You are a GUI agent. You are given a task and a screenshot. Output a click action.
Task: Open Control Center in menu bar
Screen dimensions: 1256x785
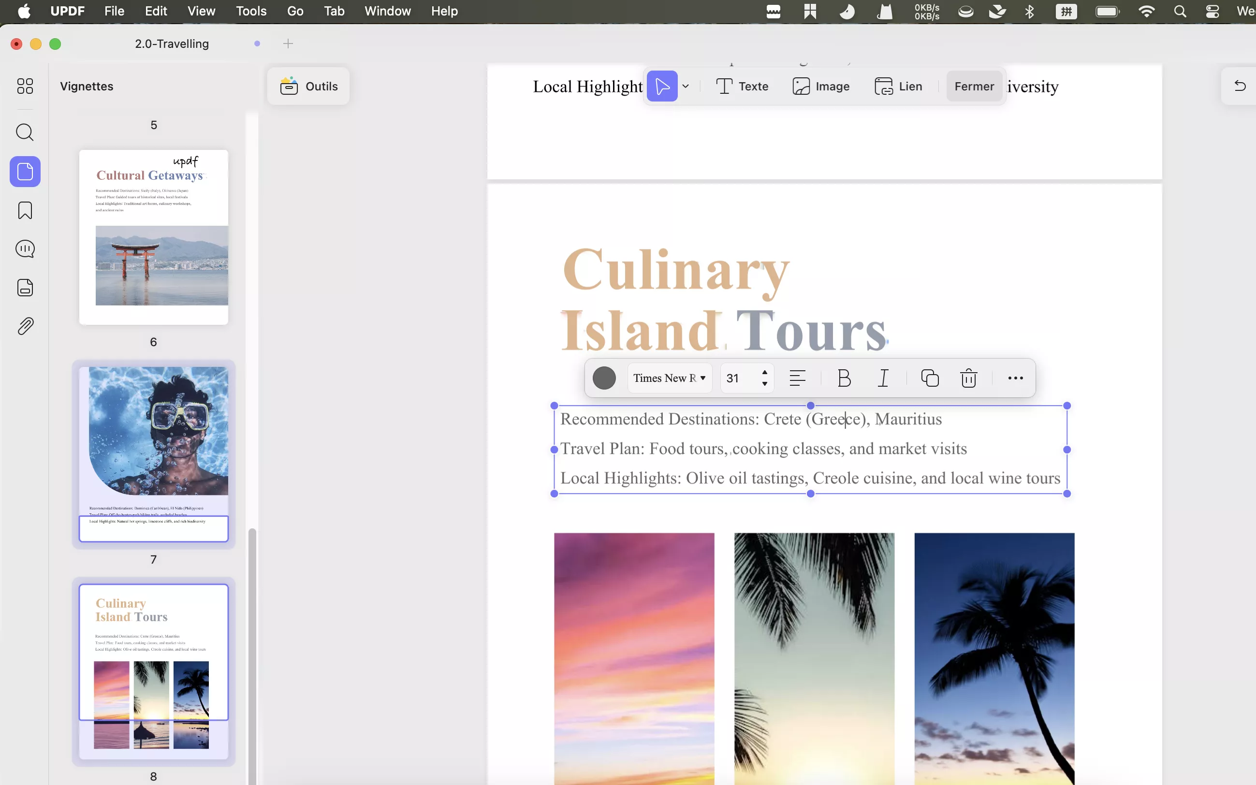(1212, 12)
